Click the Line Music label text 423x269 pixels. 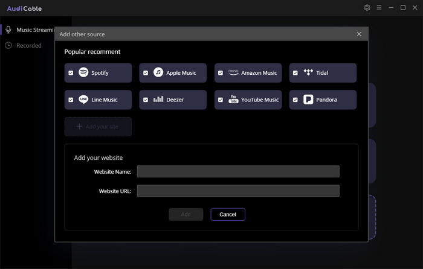(x=105, y=100)
